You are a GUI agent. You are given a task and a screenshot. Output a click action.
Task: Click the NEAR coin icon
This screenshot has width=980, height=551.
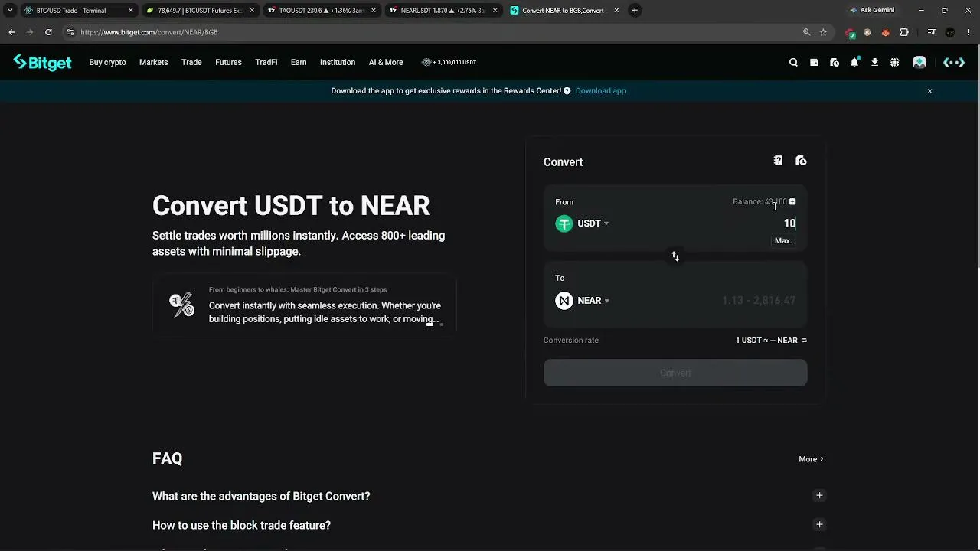[x=564, y=301]
